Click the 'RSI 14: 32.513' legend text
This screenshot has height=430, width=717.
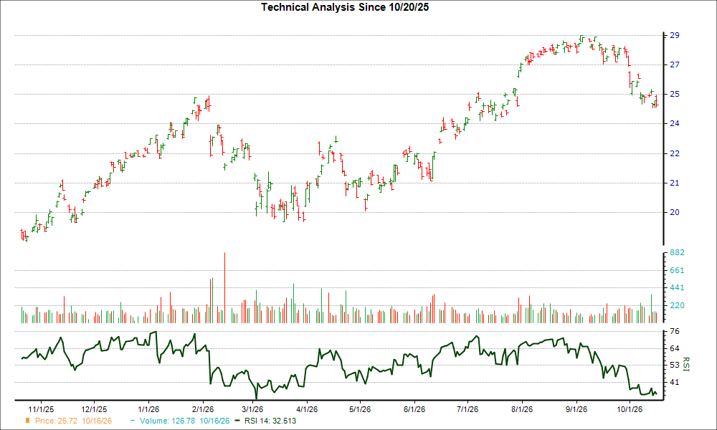[x=270, y=421]
